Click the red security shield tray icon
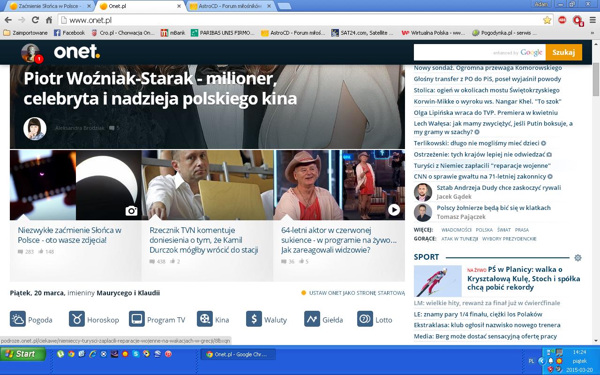The height and width of the screenshot is (375, 600). tap(551, 369)
